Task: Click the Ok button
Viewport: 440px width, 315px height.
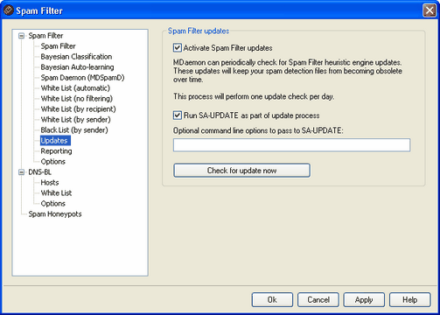Action: click(272, 300)
